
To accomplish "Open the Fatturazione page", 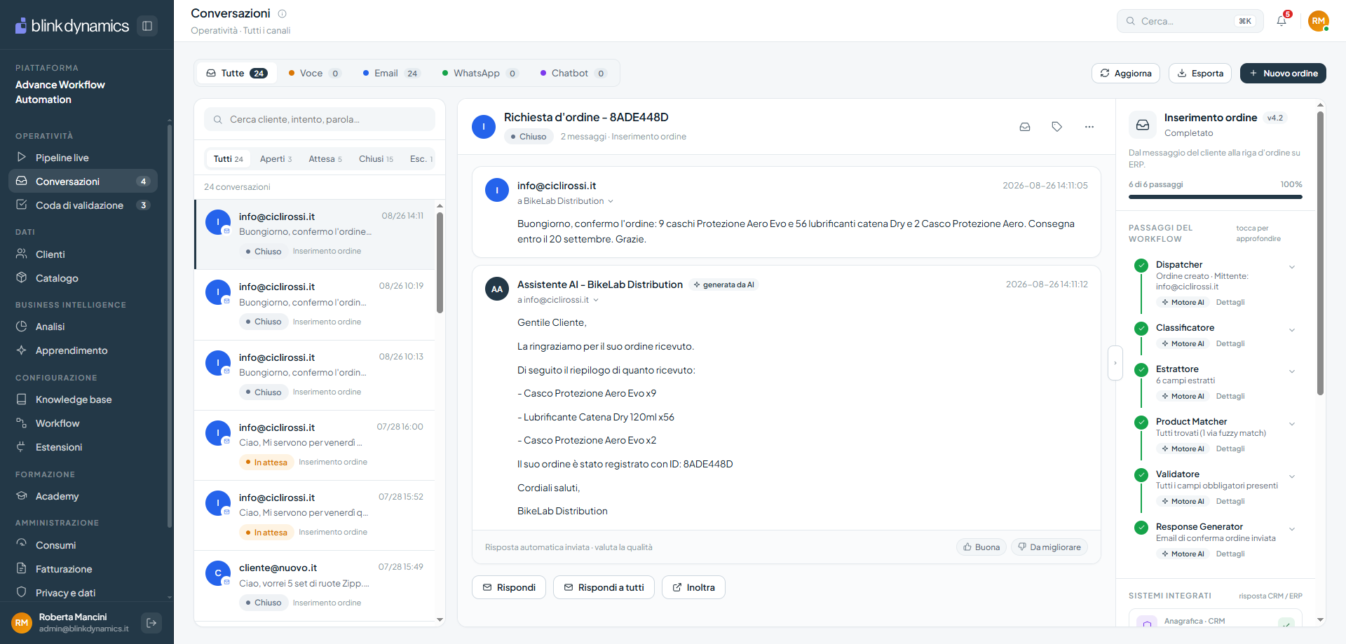I will 83,569.
